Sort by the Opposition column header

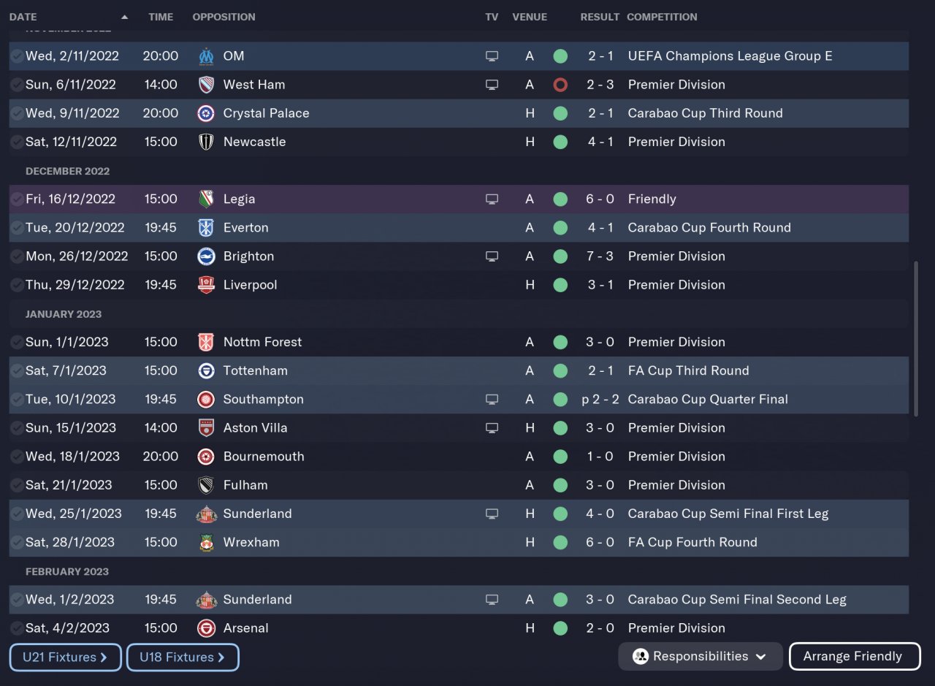click(224, 17)
